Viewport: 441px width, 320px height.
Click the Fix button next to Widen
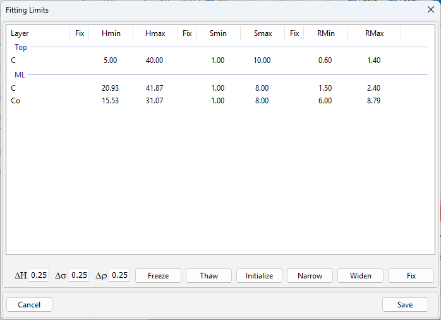point(411,276)
